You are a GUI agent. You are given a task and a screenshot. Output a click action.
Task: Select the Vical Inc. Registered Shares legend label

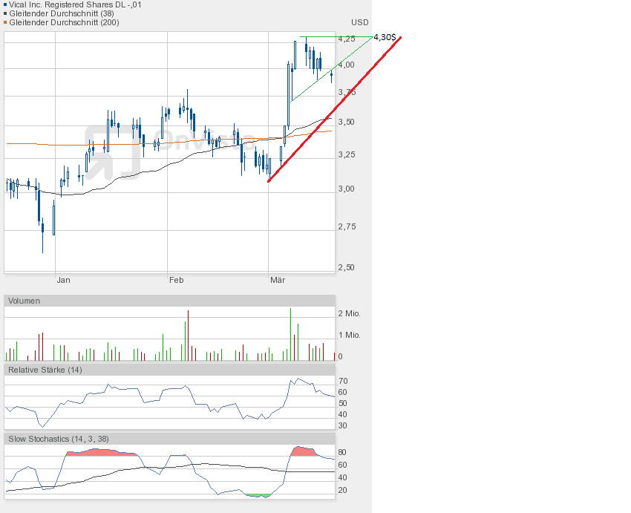tap(75, 4)
